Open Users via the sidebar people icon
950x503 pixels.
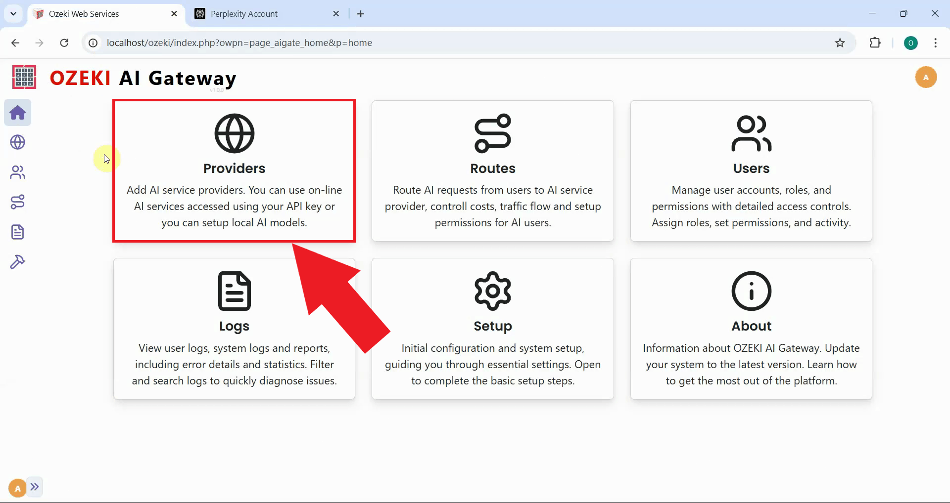click(x=17, y=172)
